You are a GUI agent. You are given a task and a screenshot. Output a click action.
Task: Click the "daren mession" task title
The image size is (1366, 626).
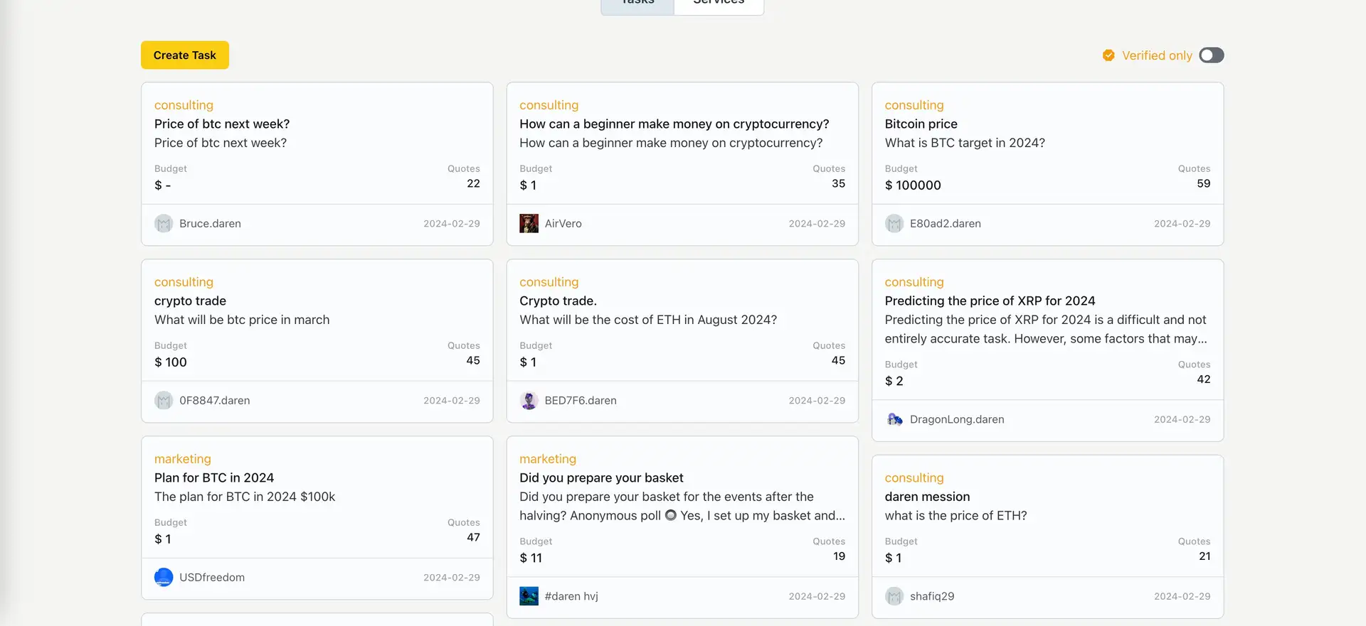pyautogui.click(x=927, y=497)
